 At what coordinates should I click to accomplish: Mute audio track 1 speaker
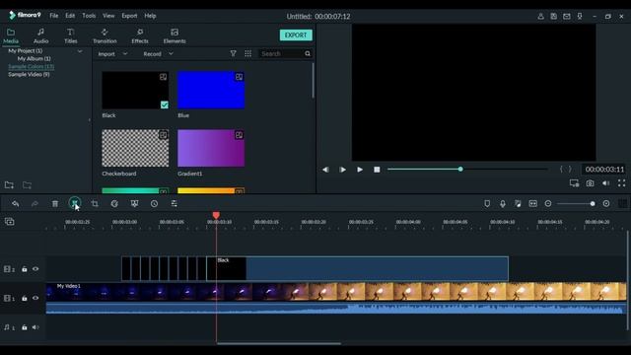(x=35, y=327)
